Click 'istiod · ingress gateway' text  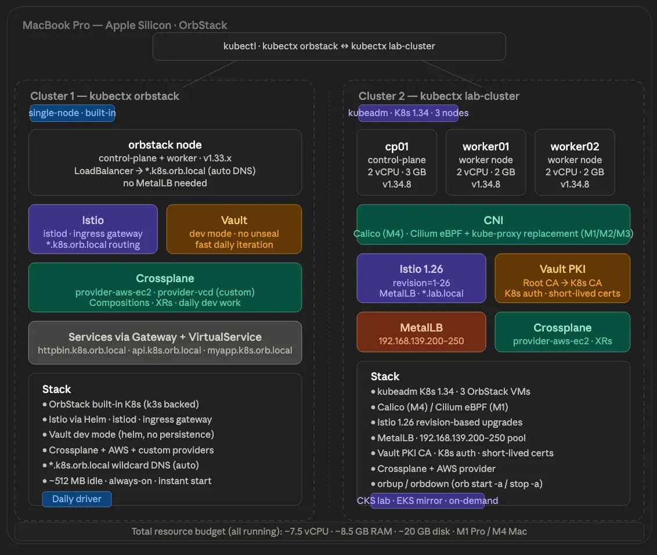(x=93, y=233)
